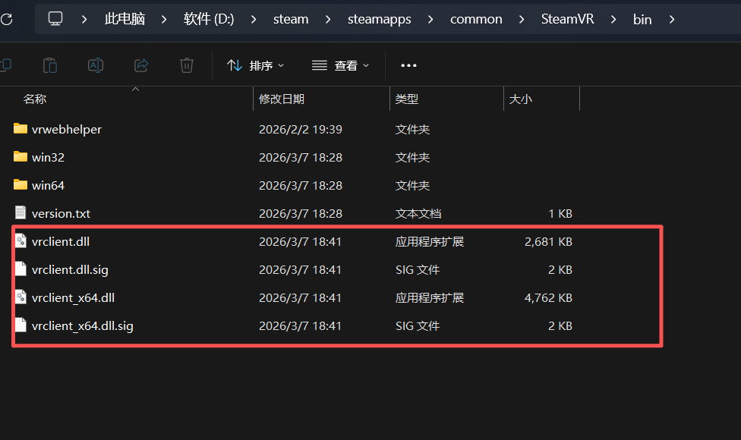Expand chevron after bin in breadcrumb

click(672, 20)
